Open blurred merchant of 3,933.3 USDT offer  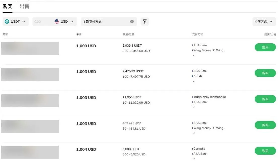(30, 48)
